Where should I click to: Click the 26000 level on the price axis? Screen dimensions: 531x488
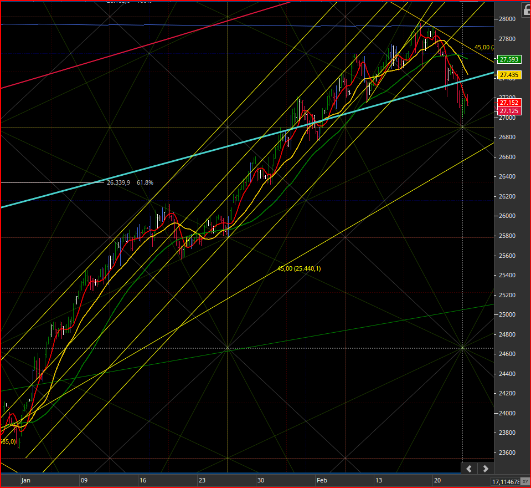click(x=507, y=216)
